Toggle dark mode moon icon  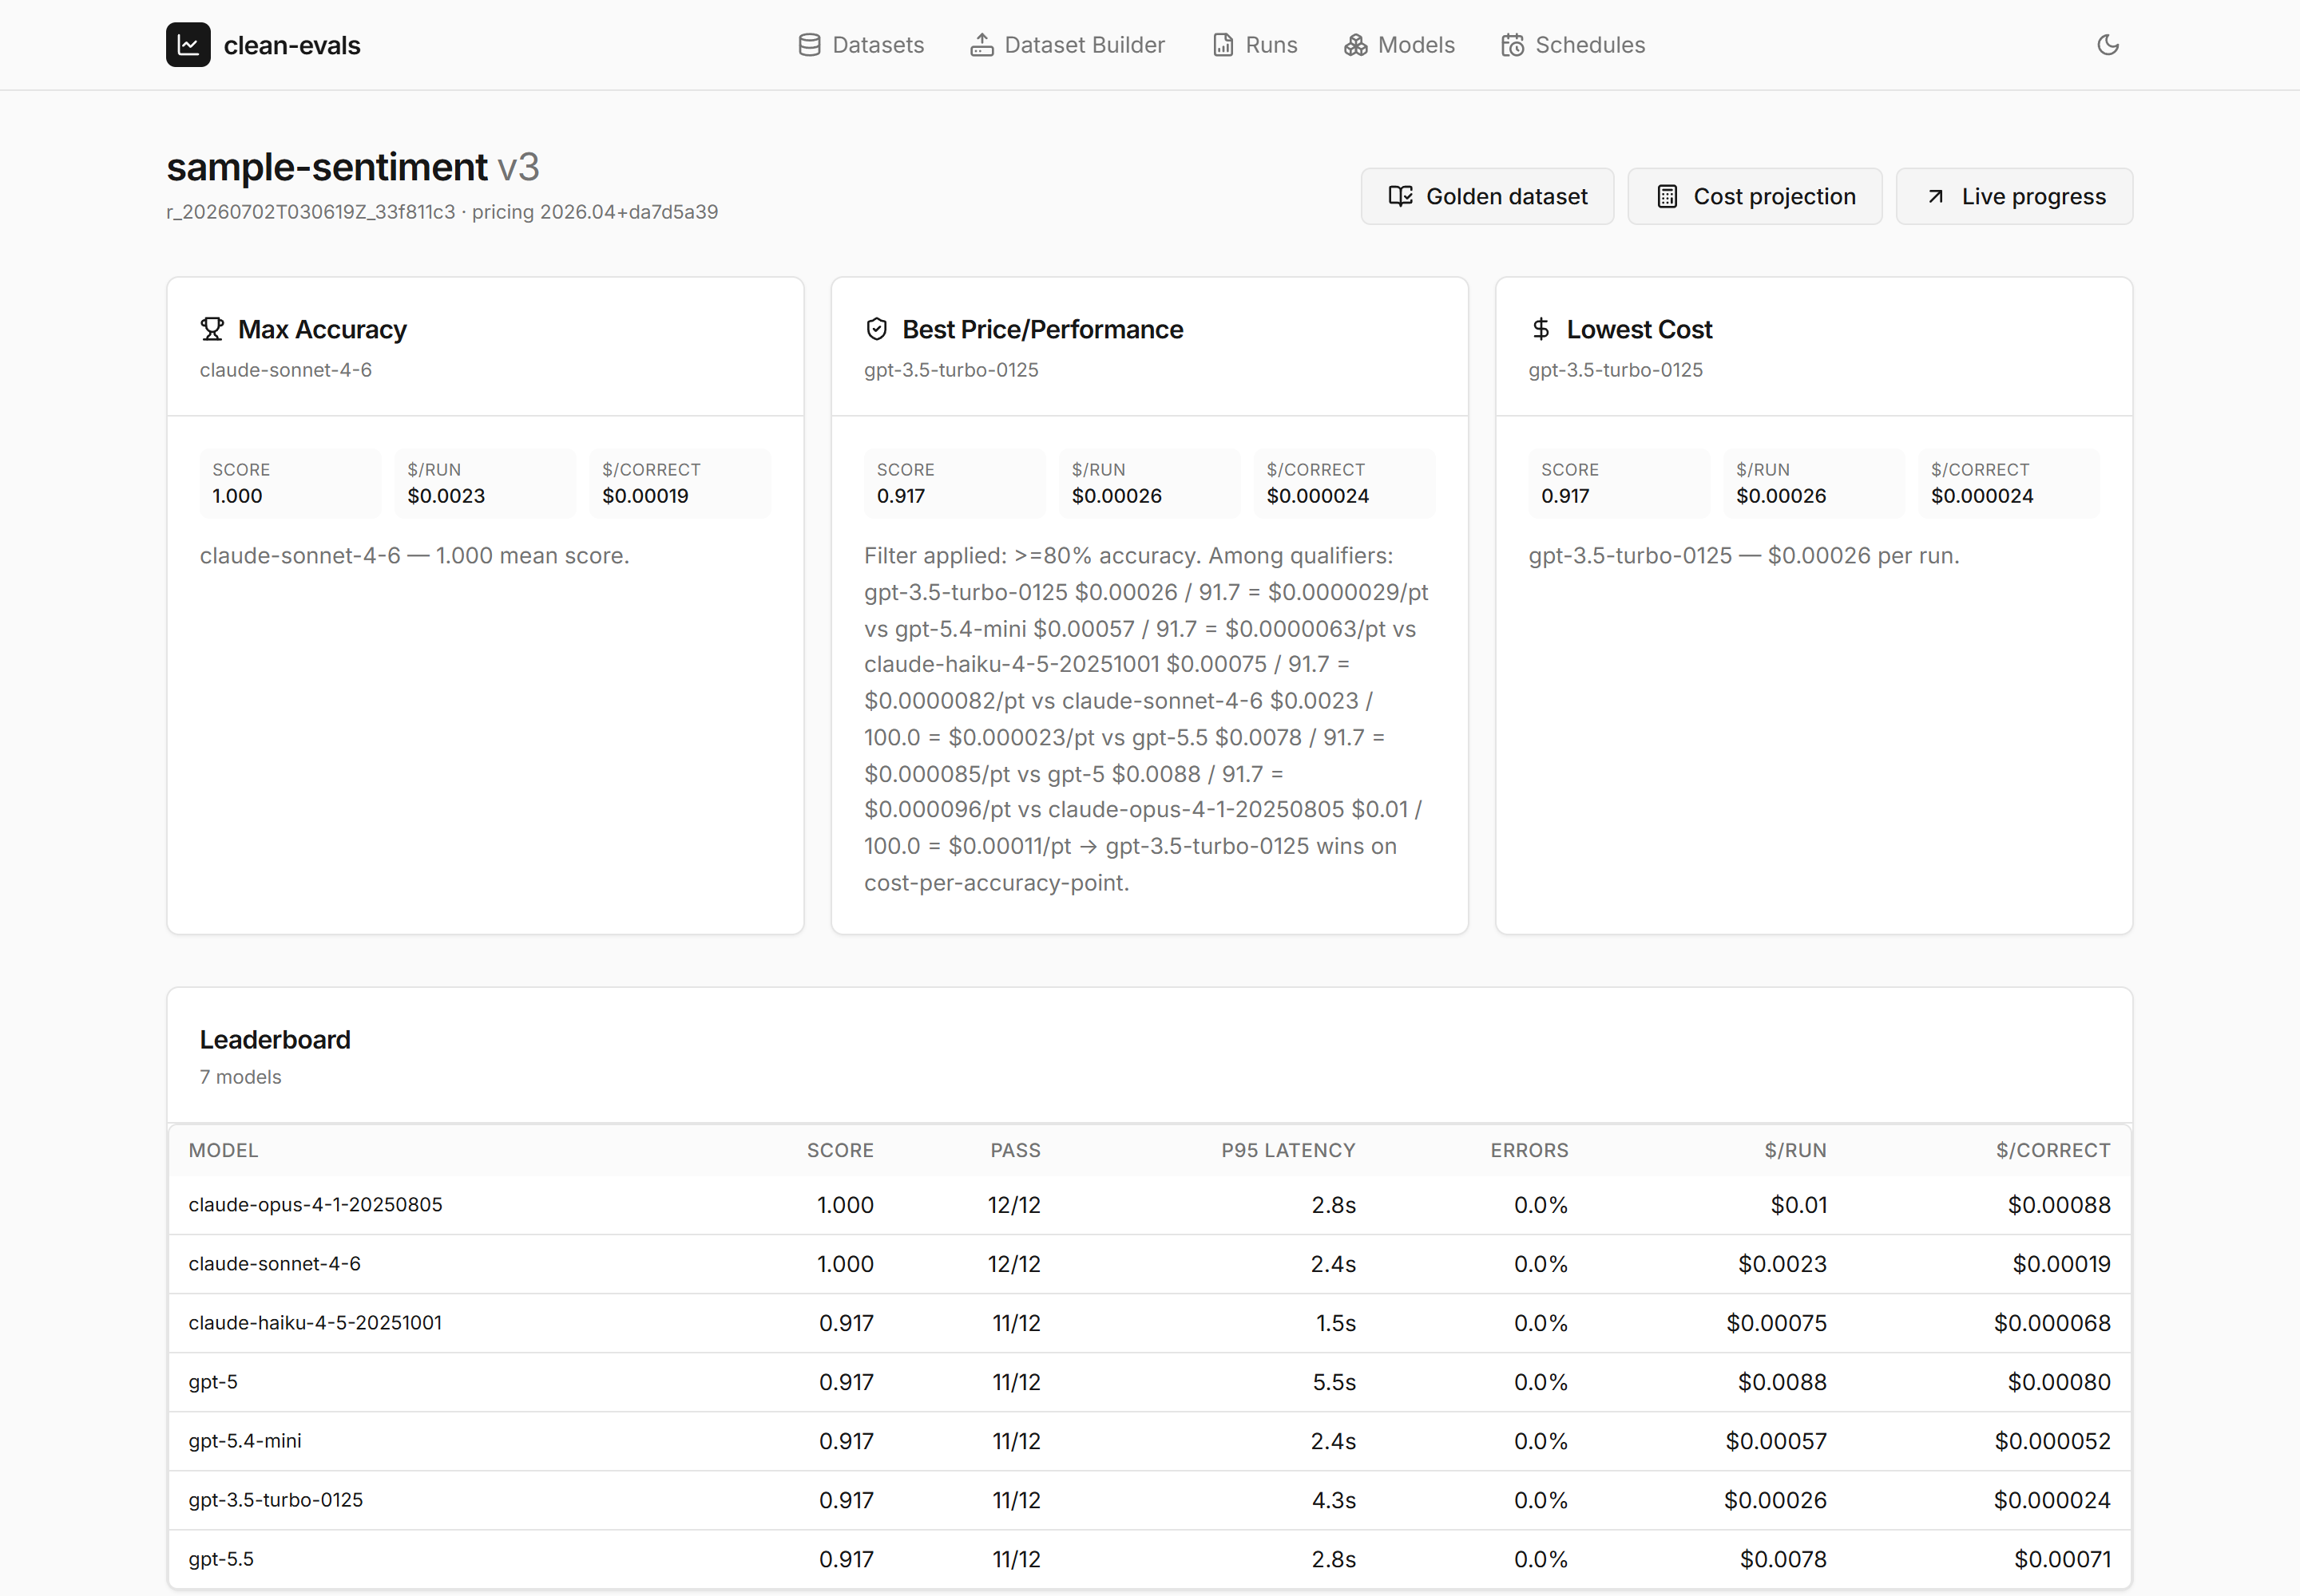pos(2108,45)
